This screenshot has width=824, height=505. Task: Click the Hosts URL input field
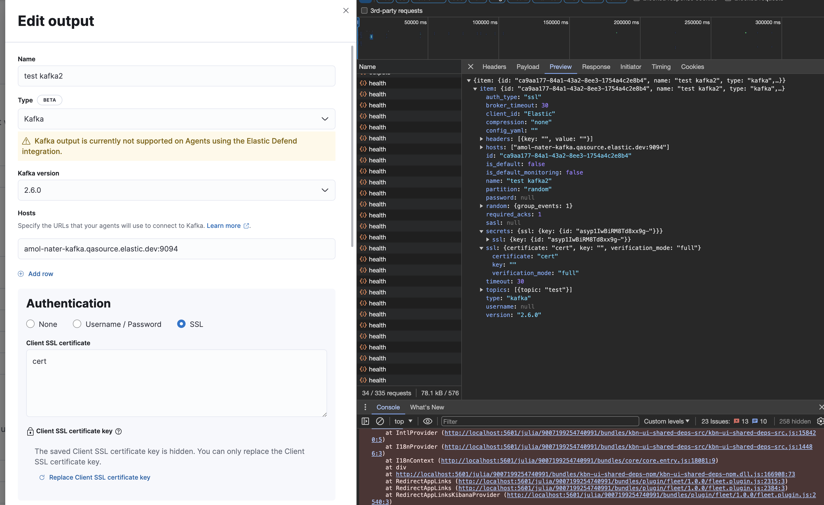coord(177,249)
